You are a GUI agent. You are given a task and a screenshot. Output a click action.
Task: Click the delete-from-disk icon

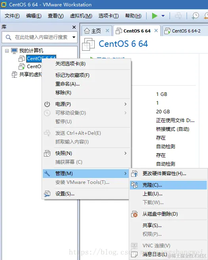click(134, 214)
